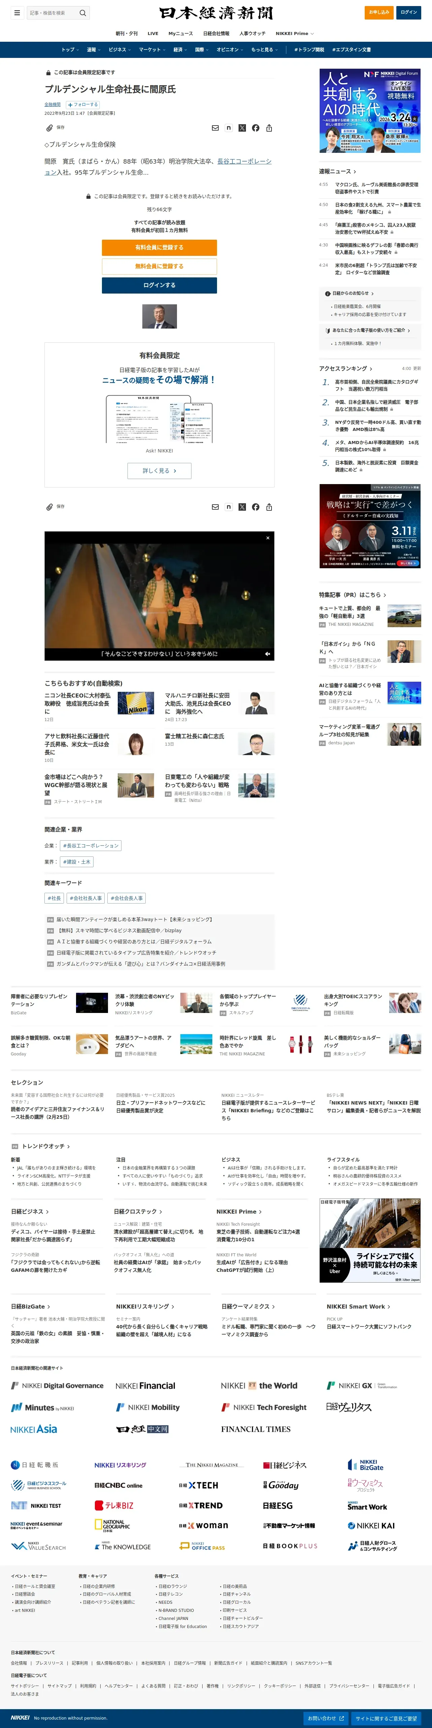
Task: Open アクセスランキング section heading
Action: click(346, 368)
